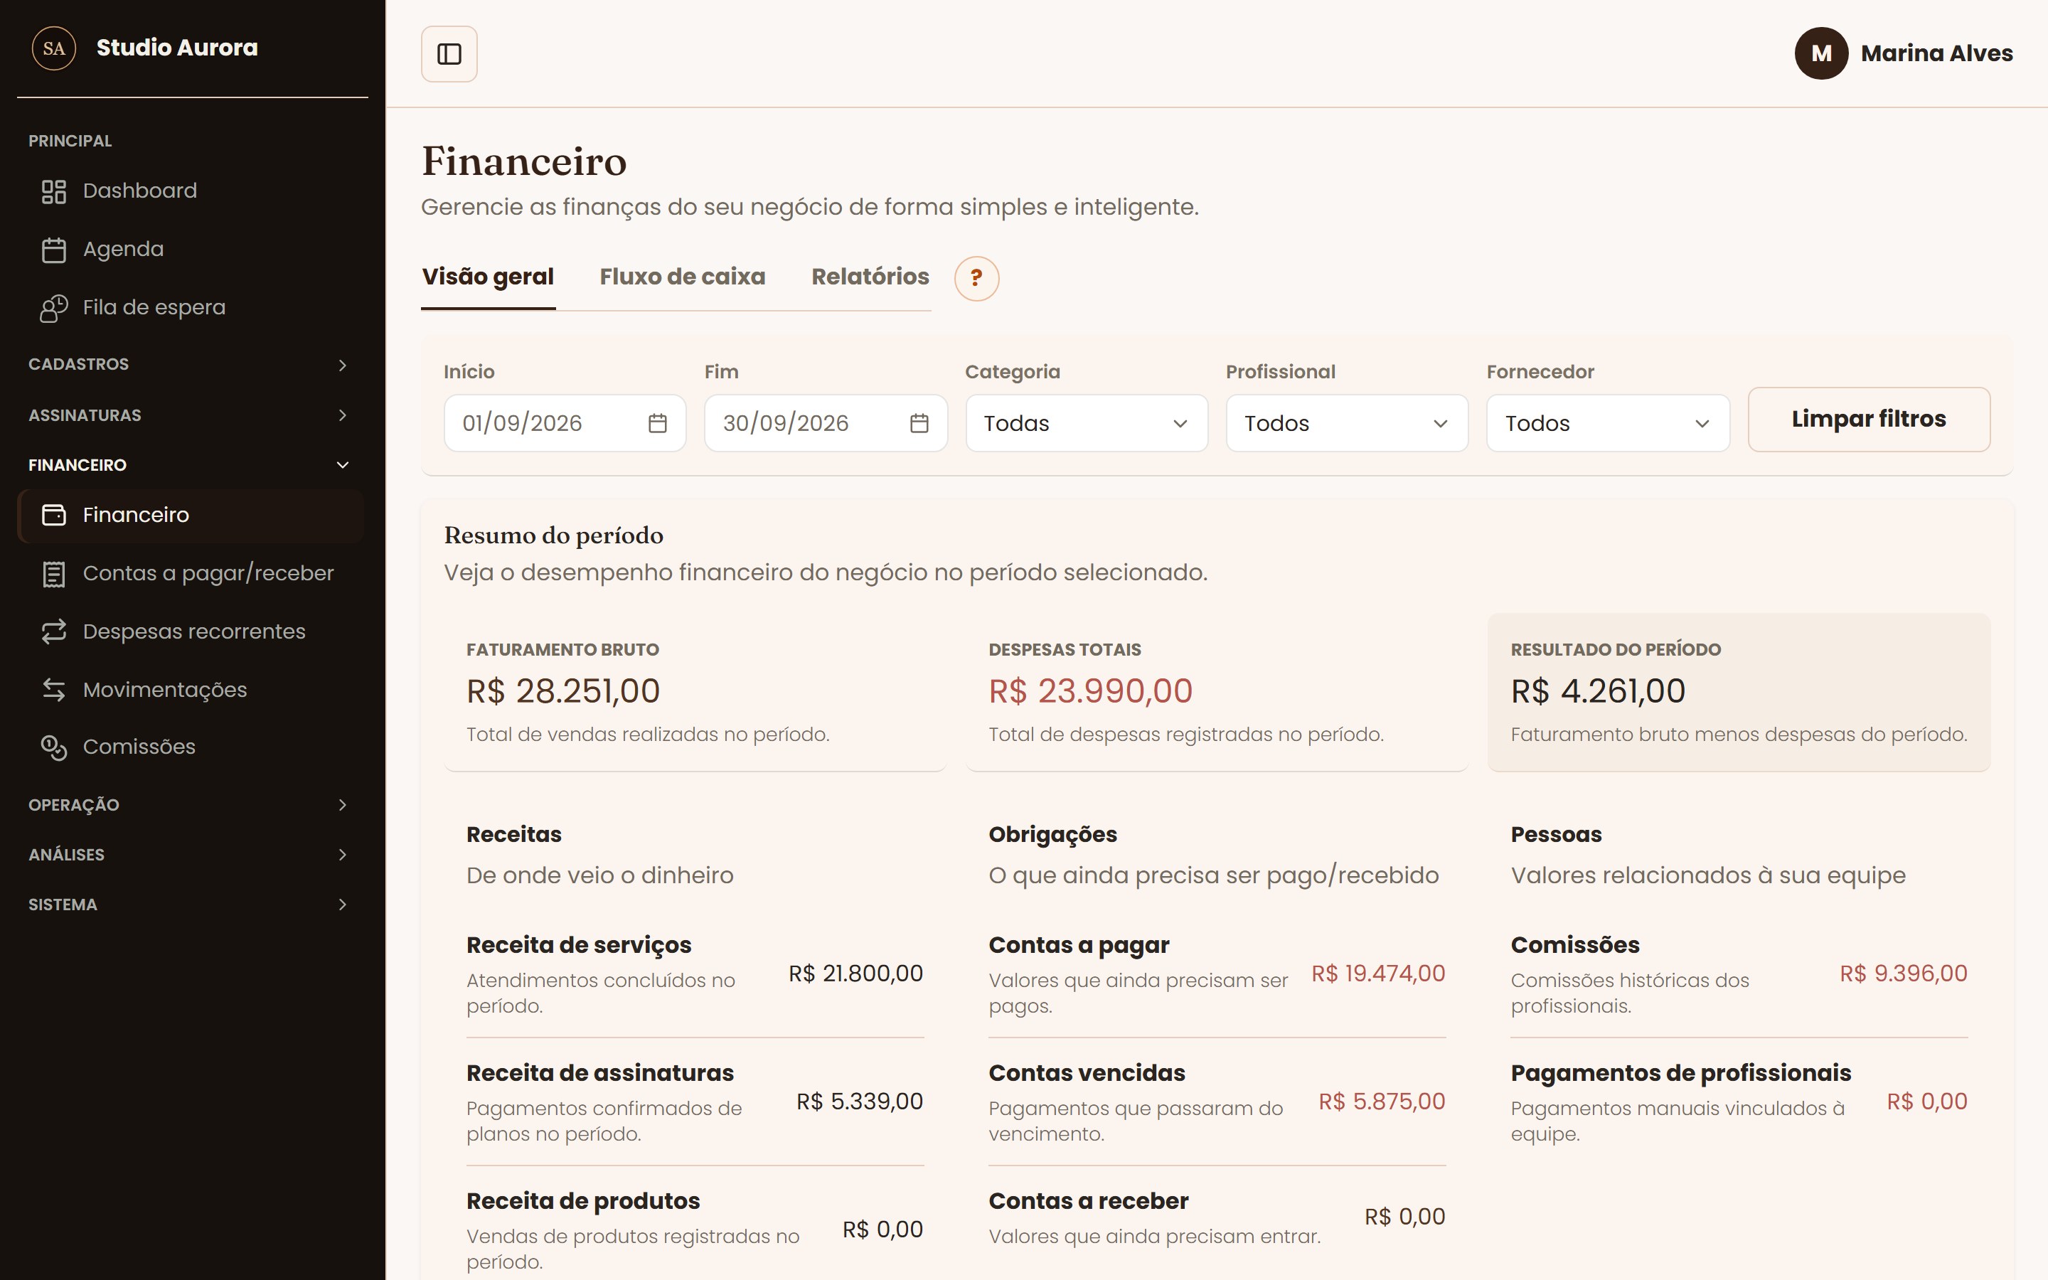Open calendar picker for Fim date
This screenshot has width=2048, height=1280.
(919, 423)
